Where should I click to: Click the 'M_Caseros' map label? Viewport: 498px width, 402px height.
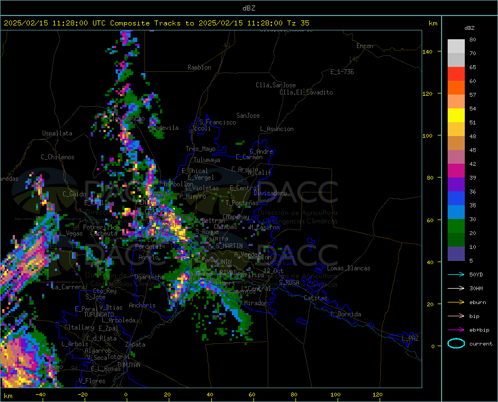pyautogui.click(x=264, y=227)
